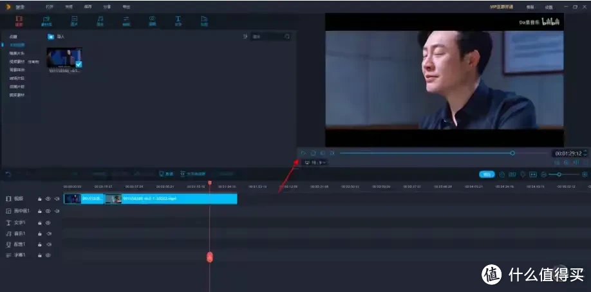Screen dimensions: 591x292
Task: Lock the 画中画1 track
Action: pyautogui.click(x=39, y=212)
